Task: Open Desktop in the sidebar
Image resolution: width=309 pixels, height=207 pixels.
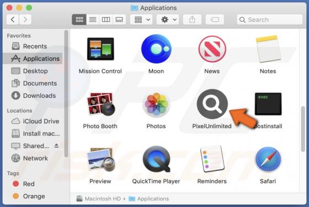Action: click(33, 71)
